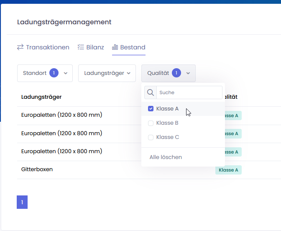Viewport: 281px width, 231px height.
Task: Click the Bilanz checklist icon
Action: point(81,47)
